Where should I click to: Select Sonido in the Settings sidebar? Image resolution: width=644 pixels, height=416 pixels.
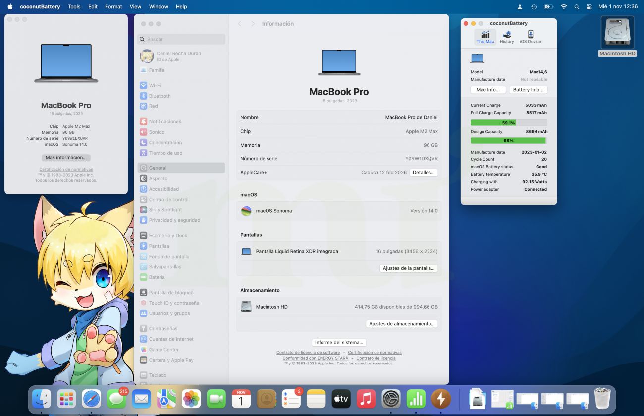(x=181, y=132)
